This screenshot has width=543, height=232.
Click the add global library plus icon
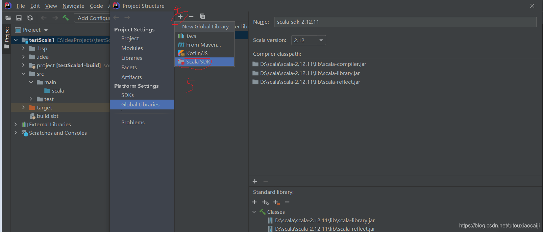pyautogui.click(x=180, y=17)
